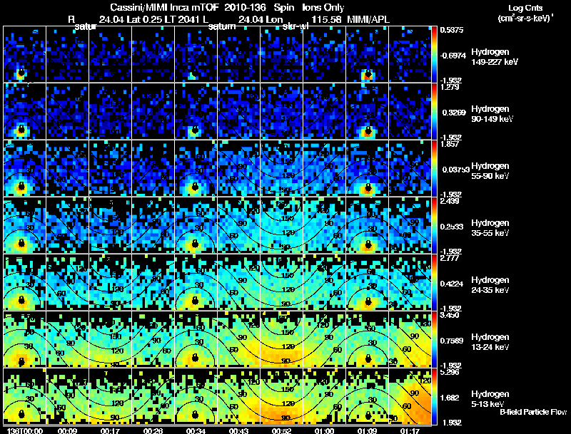571x434 pixels.
Task: Click the color scale value '2.777'
Action: [x=450, y=259]
